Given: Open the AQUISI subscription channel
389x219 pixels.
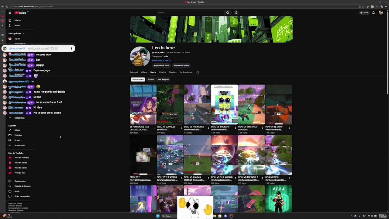Looking at the screenshot, I should pyautogui.click(x=17, y=39).
